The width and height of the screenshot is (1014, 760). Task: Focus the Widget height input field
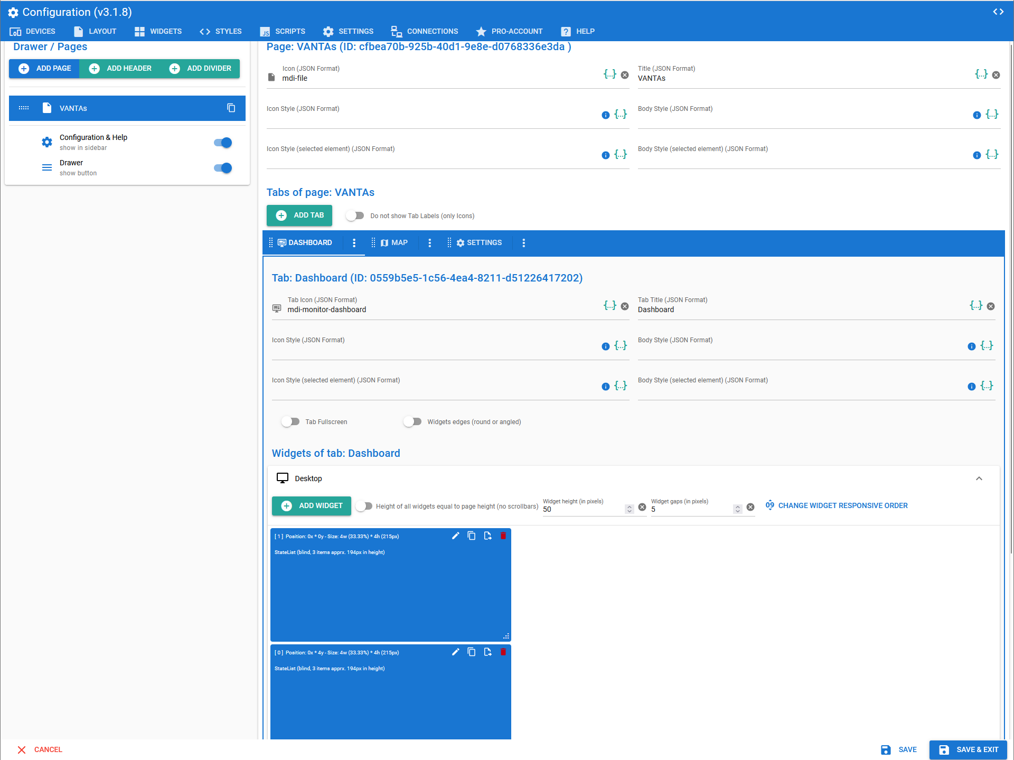pos(583,509)
